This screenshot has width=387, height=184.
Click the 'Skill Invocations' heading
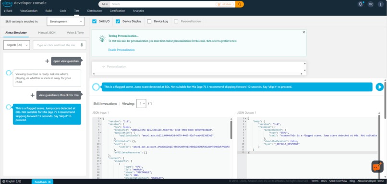tap(105, 104)
